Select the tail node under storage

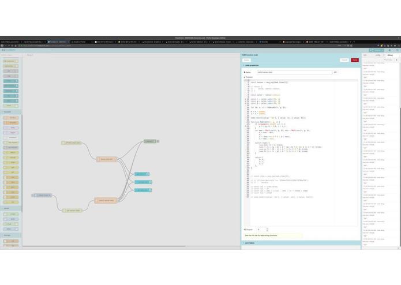pos(11,241)
